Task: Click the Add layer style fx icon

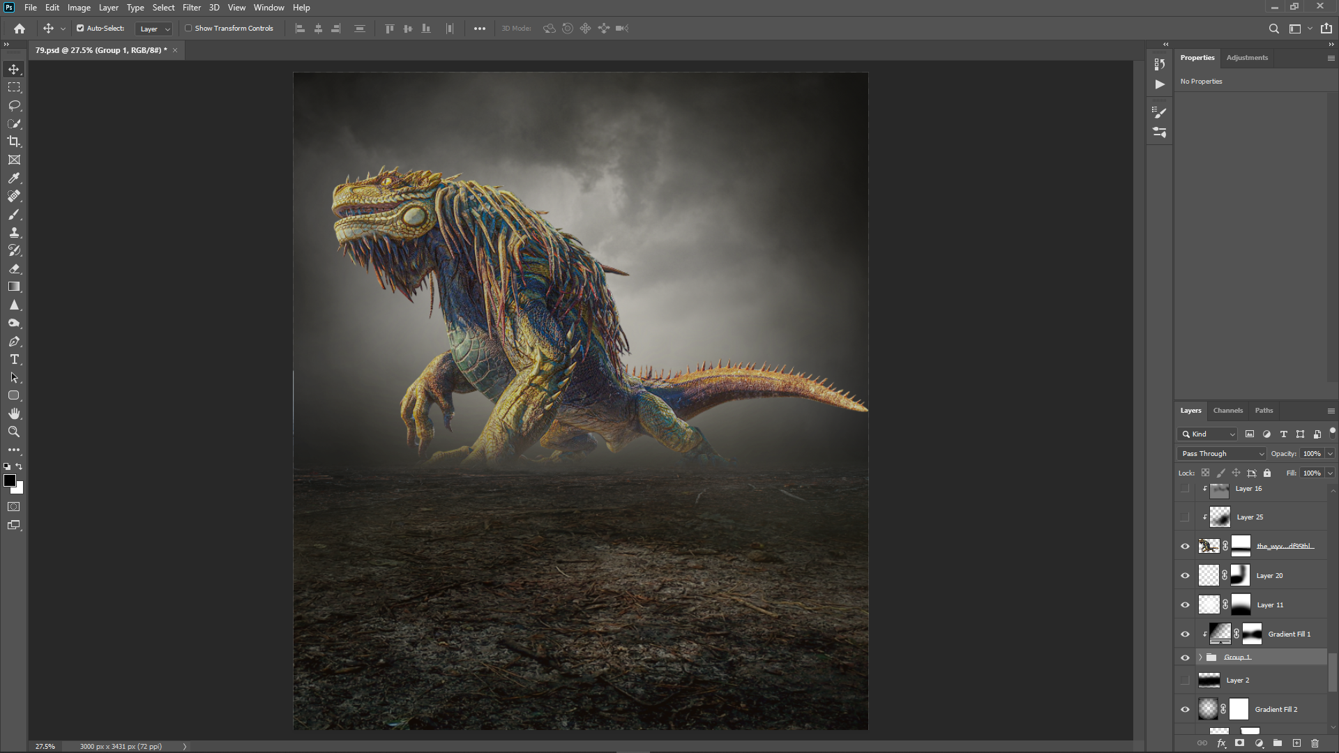Action: coord(1221,743)
